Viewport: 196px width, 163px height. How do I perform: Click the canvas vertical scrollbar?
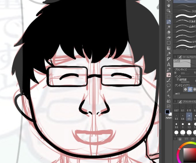[x=160, y=121]
